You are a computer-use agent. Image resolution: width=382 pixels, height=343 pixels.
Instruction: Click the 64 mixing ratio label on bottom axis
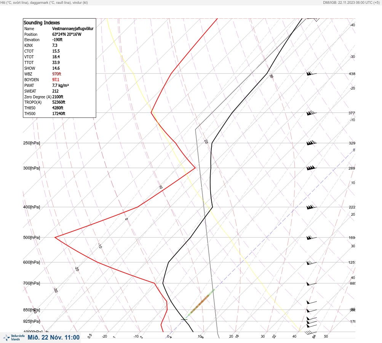(x=314, y=337)
